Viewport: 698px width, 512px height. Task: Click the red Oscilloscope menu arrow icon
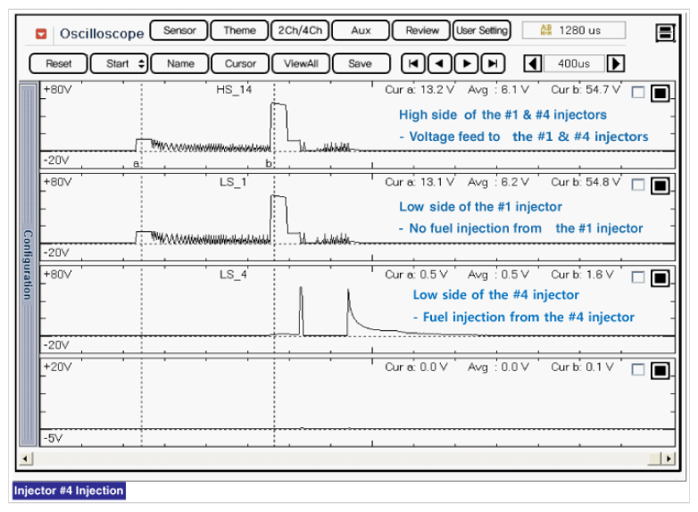[x=41, y=34]
